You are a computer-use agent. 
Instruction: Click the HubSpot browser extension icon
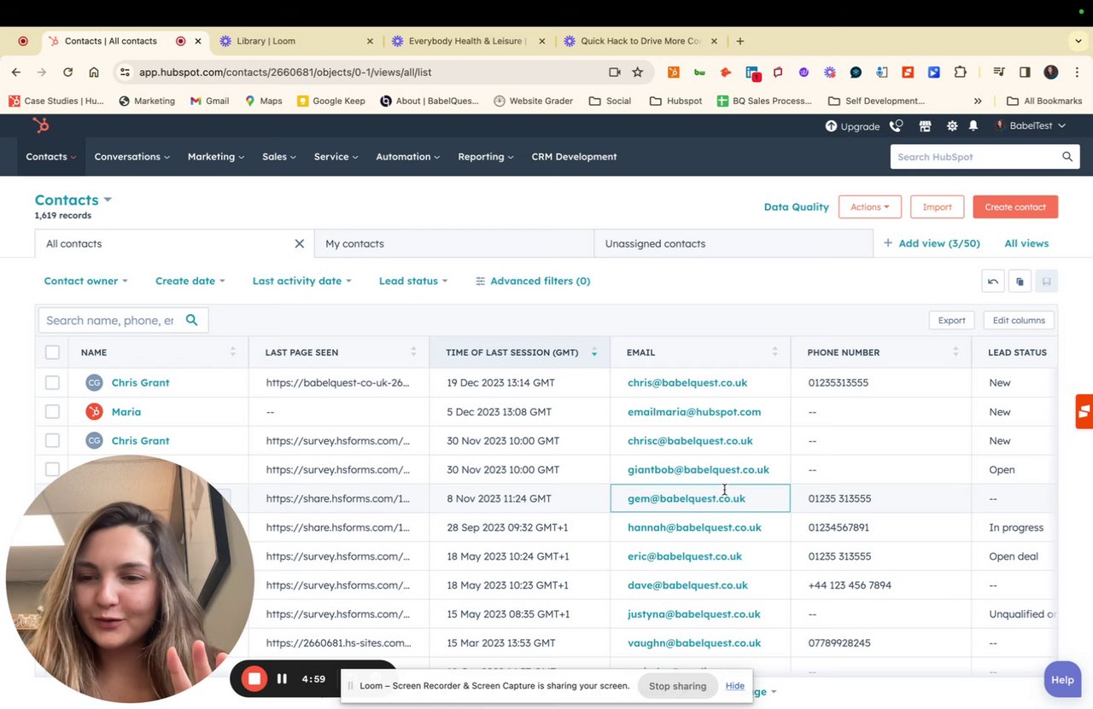(x=674, y=73)
